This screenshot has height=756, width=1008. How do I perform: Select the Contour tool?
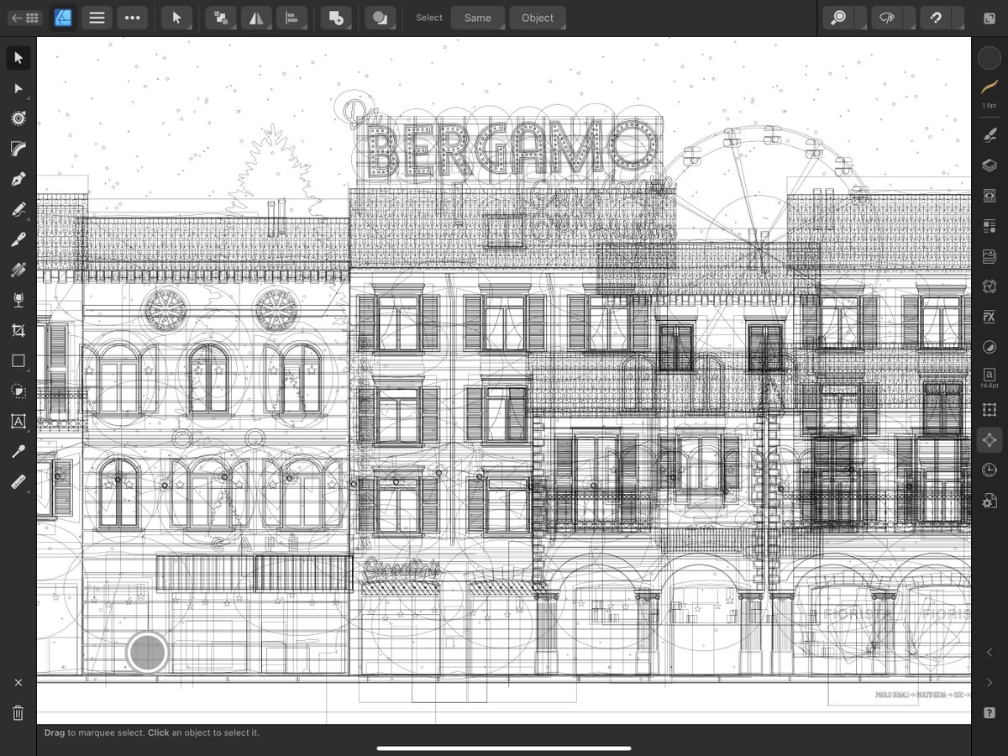point(18,118)
